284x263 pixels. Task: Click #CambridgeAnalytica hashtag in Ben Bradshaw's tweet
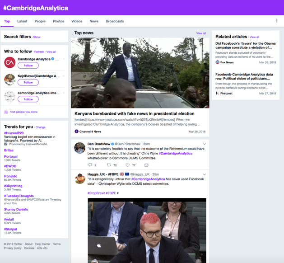tap(176, 153)
